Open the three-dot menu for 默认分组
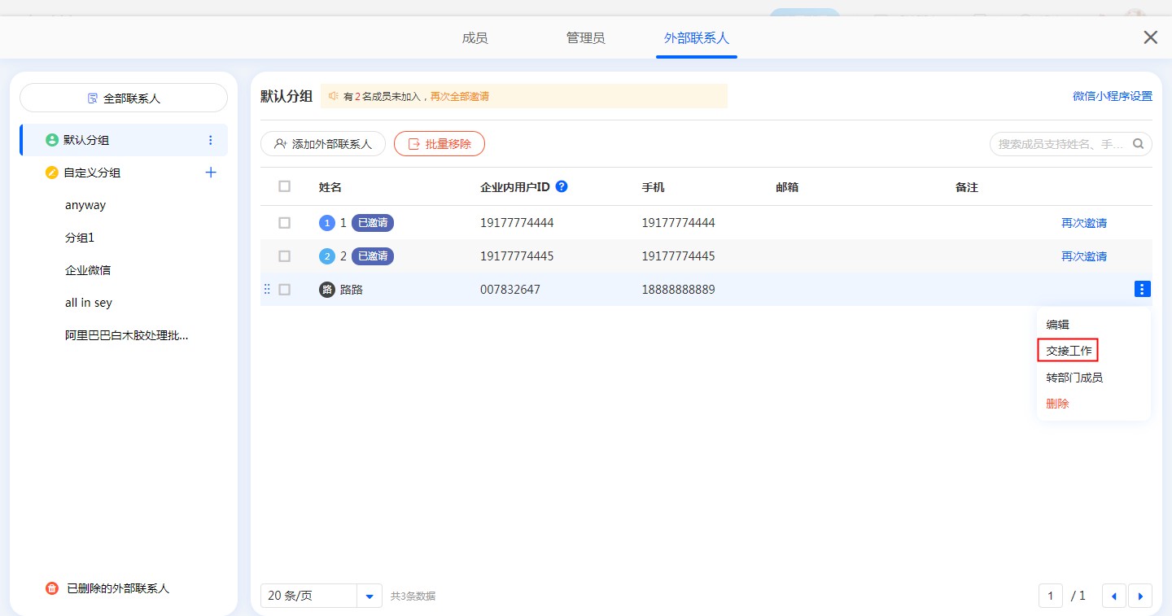This screenshot has width=1172, height=616. point(211,140)
